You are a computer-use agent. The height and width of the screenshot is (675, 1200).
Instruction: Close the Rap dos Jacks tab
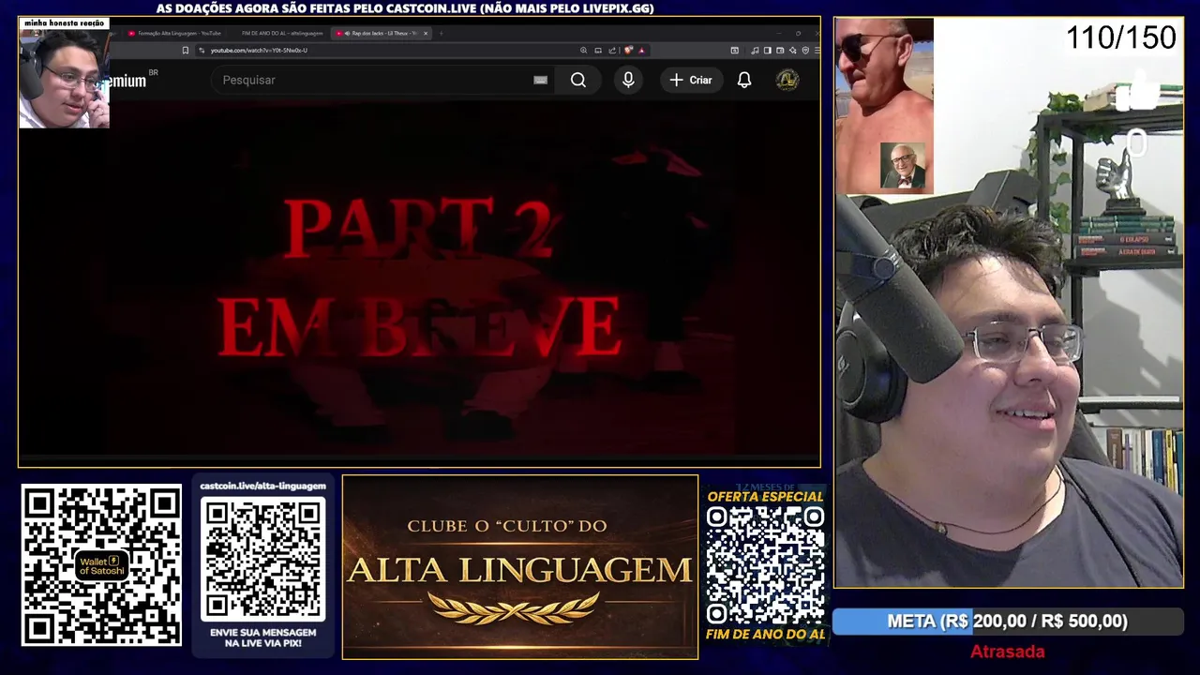(x=426, y=33)
